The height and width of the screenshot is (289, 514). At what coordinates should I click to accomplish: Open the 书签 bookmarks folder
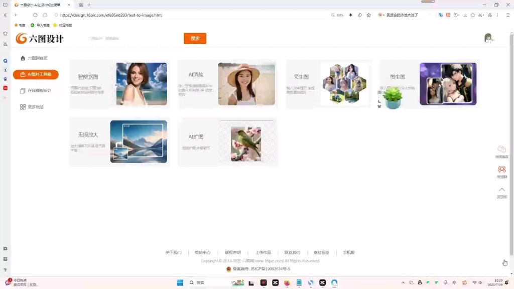tap(20, 25)
